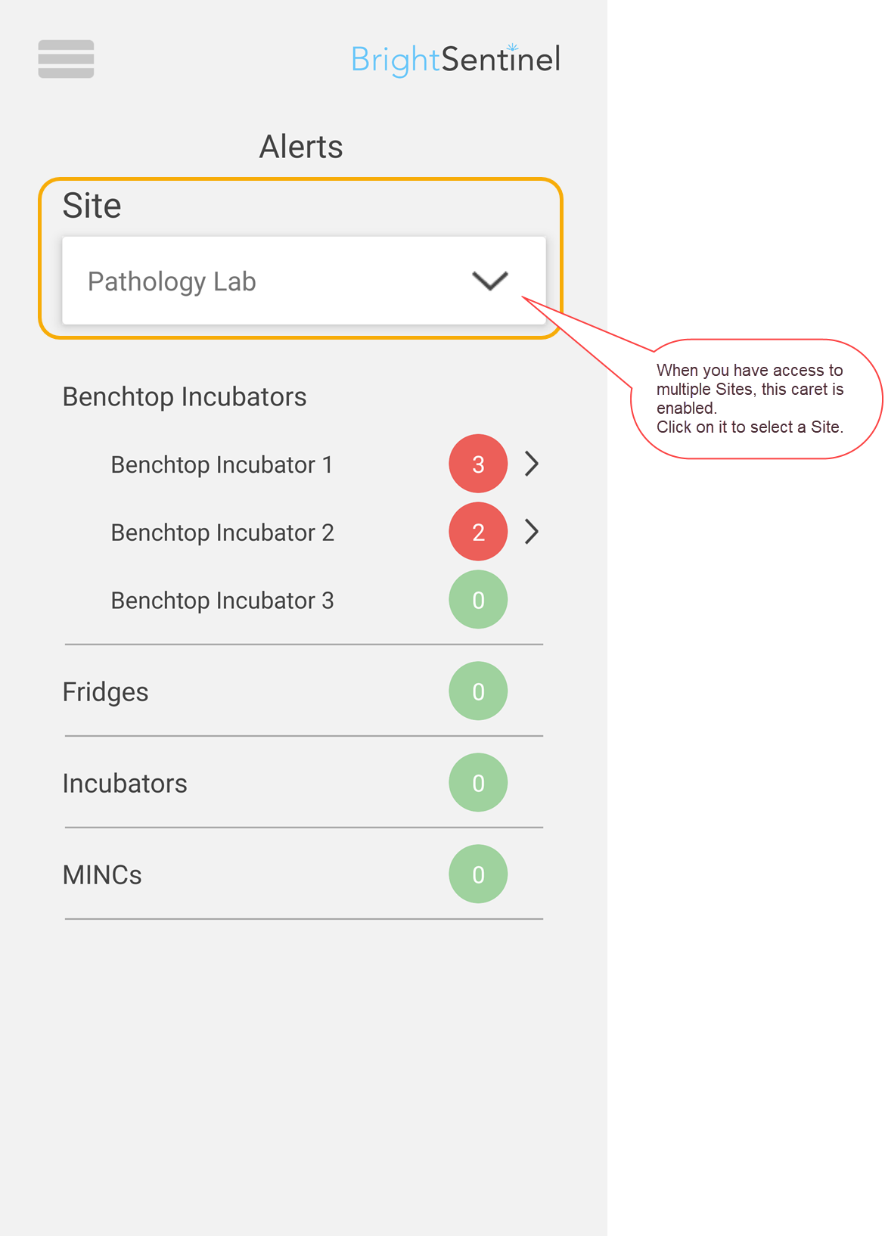885x1236 pixels.
Task: Click the MINCs green zero badge
Action: click(478, 874)
